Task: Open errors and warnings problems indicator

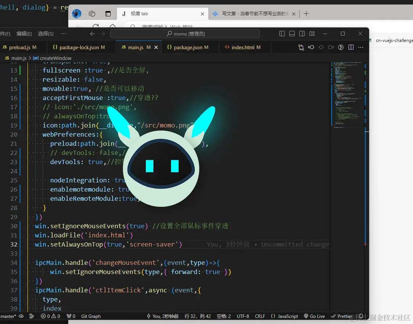Action: 50,316
